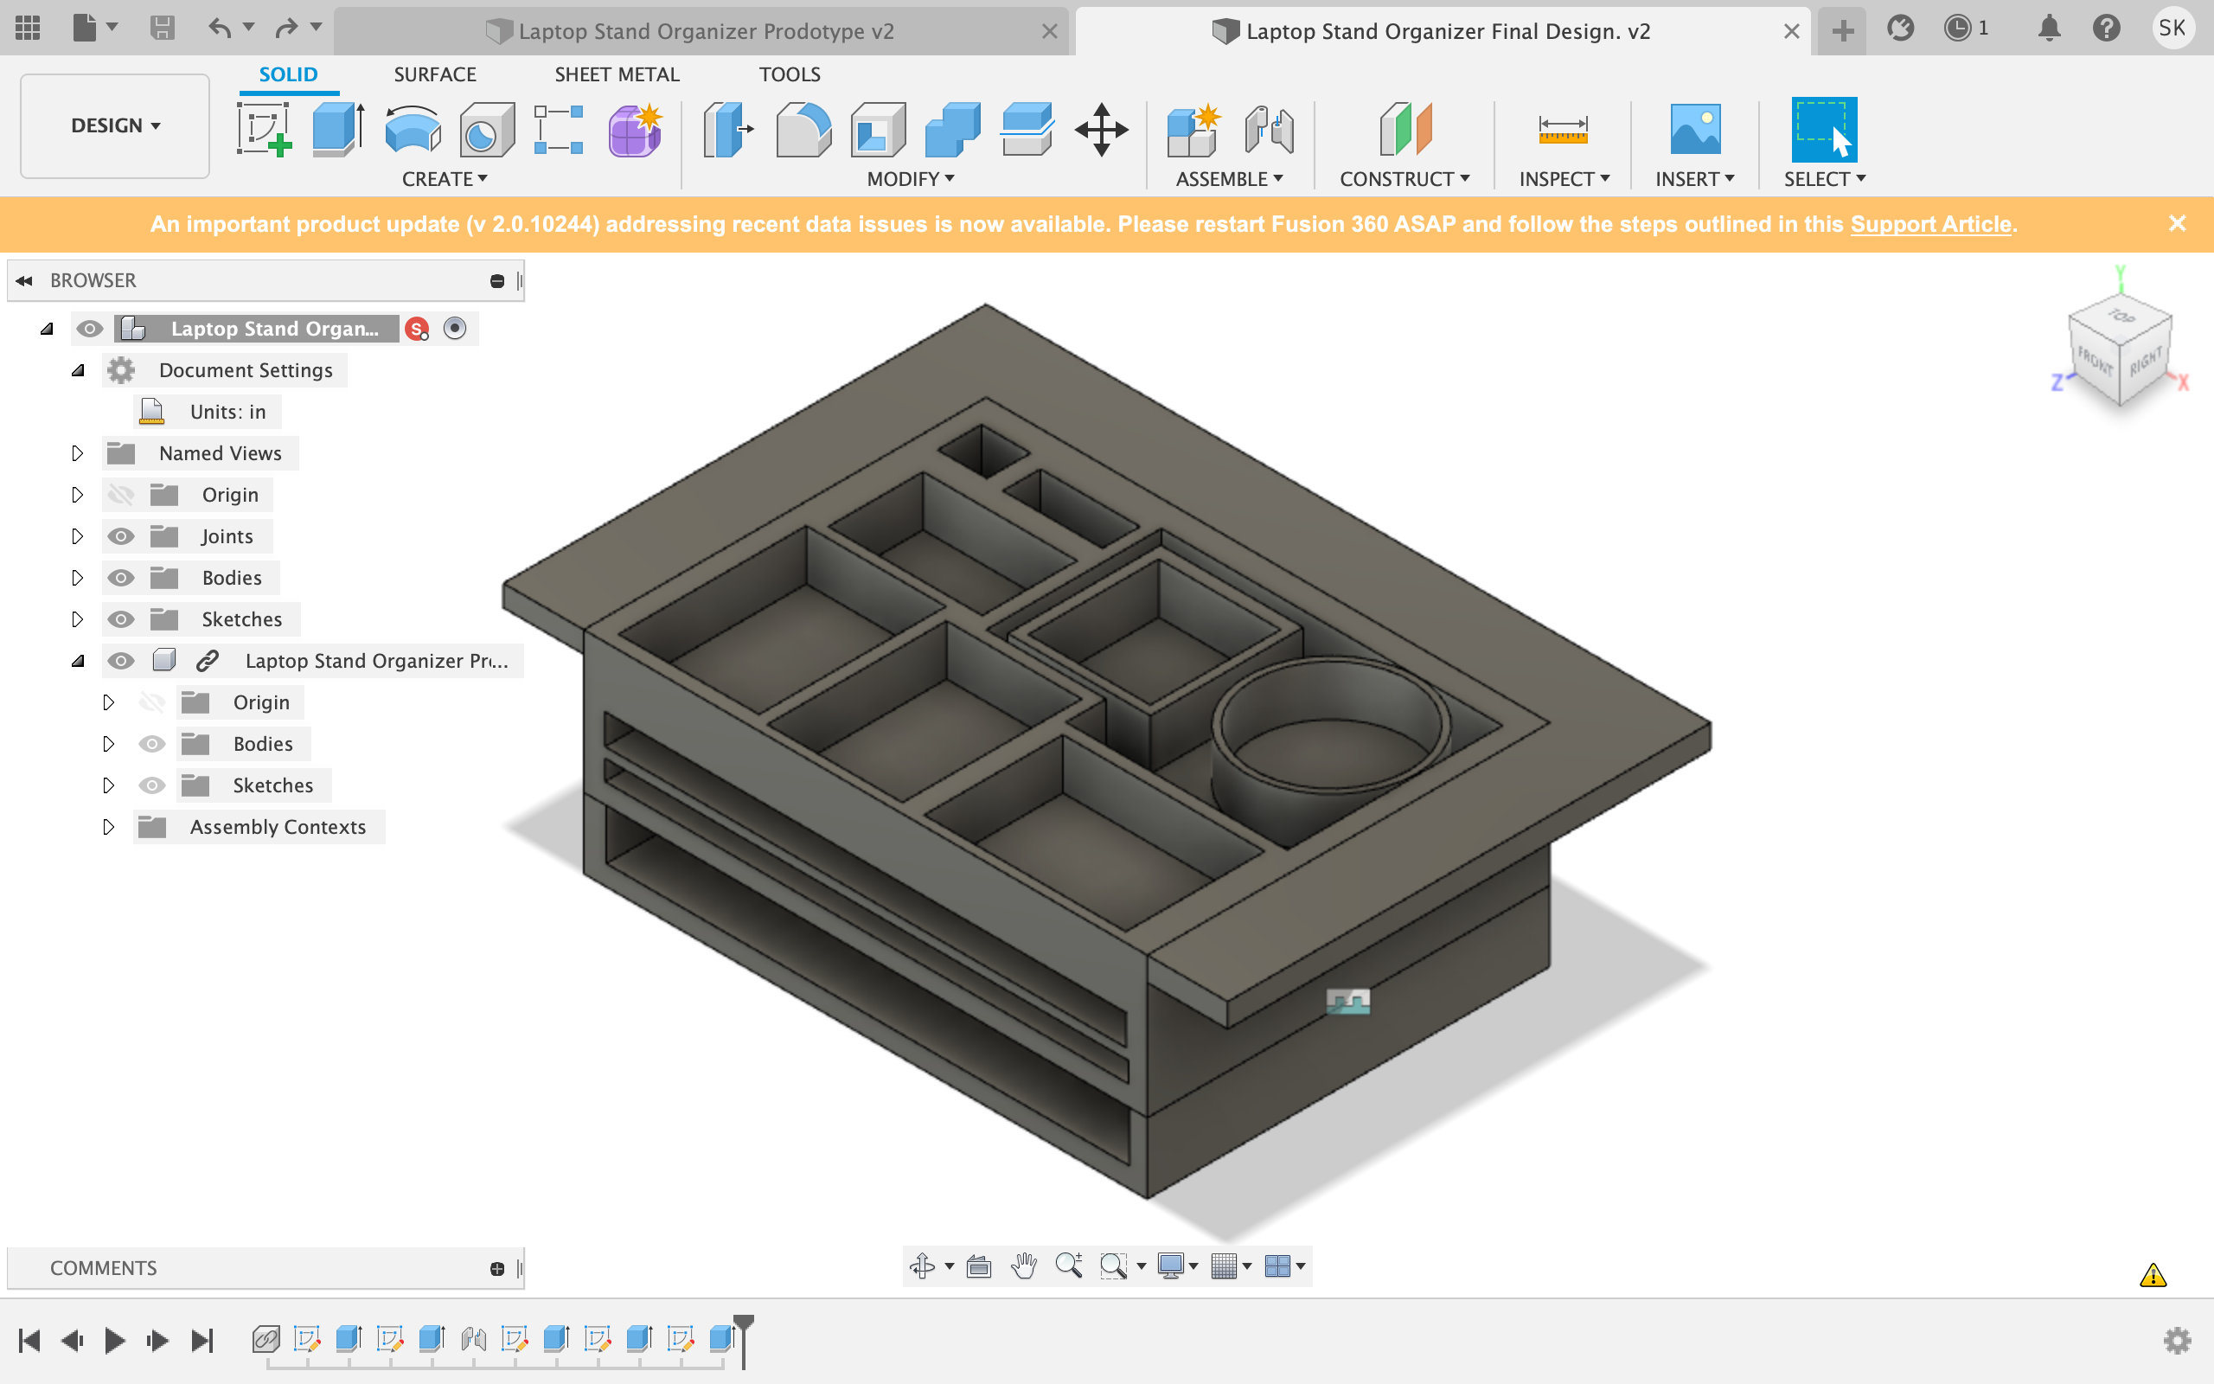Open the CONSTRUCT dropdown menu

[1407, 178]
